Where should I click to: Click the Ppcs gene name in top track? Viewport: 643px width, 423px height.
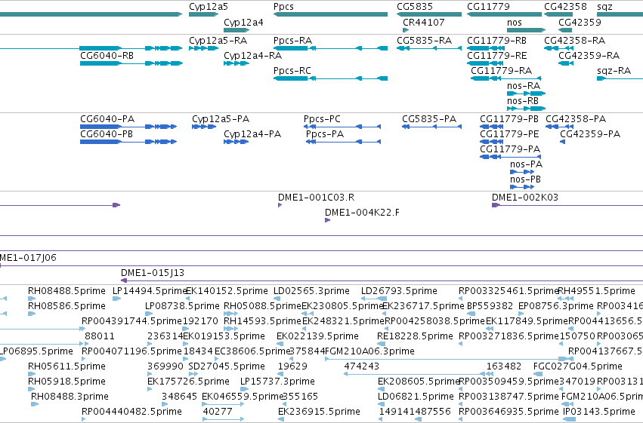pos(284,7)
